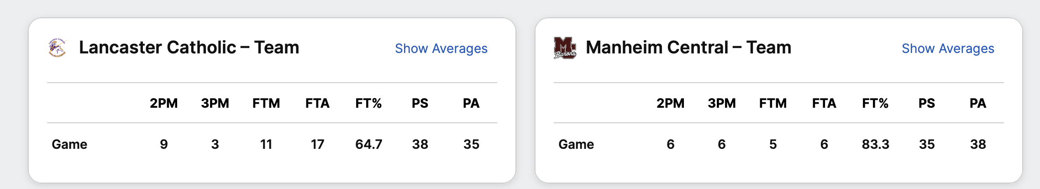Screen dimensions: 1040x189
Task: Click Lancaster Catholic's FT% column header
Action: coord(368,103)
